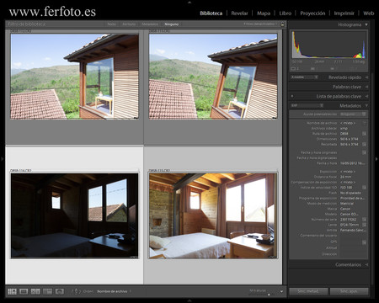Open the Revelar module
The width and height of the screenshot is (379, 303).
click(x=239, y=13)
